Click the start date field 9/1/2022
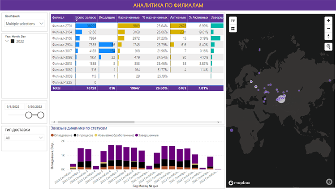 13,106
